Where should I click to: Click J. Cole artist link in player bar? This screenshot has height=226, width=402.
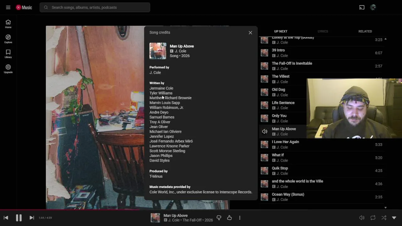click(x=174, y=220)
